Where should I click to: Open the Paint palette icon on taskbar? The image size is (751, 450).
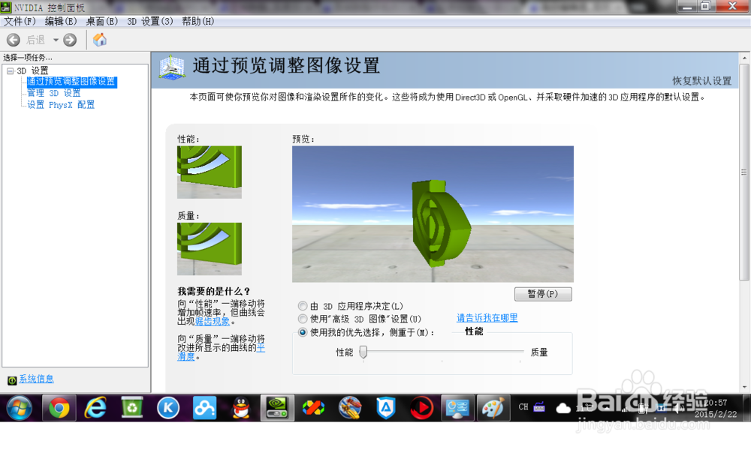pyautogui.click(x=493, y=409)
